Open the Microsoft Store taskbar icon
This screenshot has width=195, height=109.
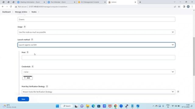(99, 106)
